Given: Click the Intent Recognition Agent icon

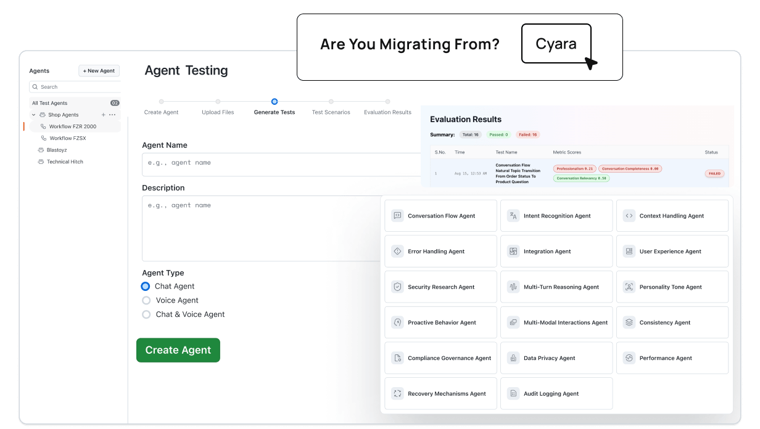Looking at the screenshot, I should pos(513,216).
